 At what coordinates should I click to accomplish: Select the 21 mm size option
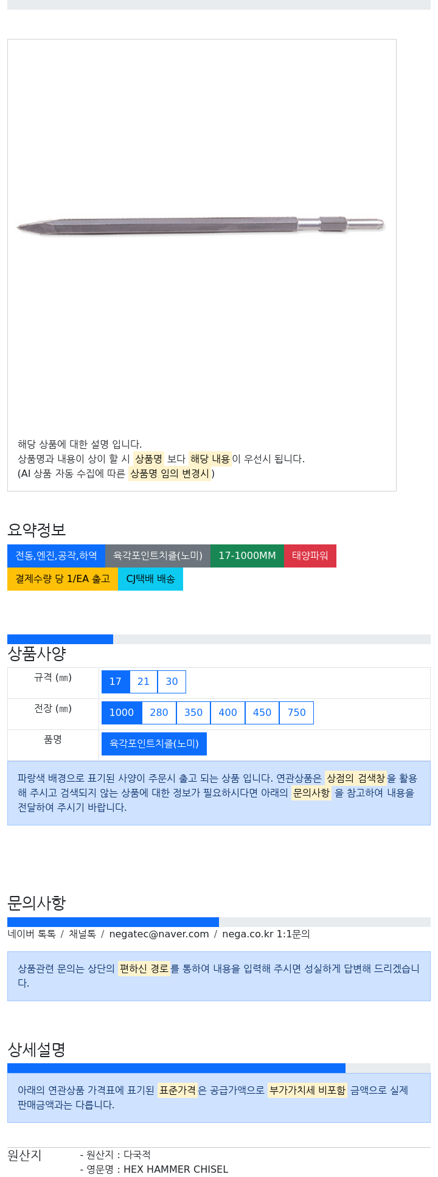(144, 682)
